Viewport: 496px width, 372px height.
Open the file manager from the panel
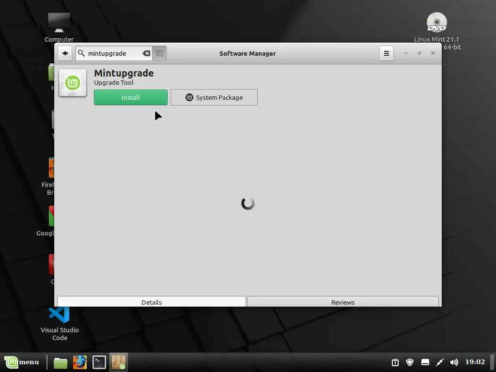pyautogui.click(x=60, y=362)
